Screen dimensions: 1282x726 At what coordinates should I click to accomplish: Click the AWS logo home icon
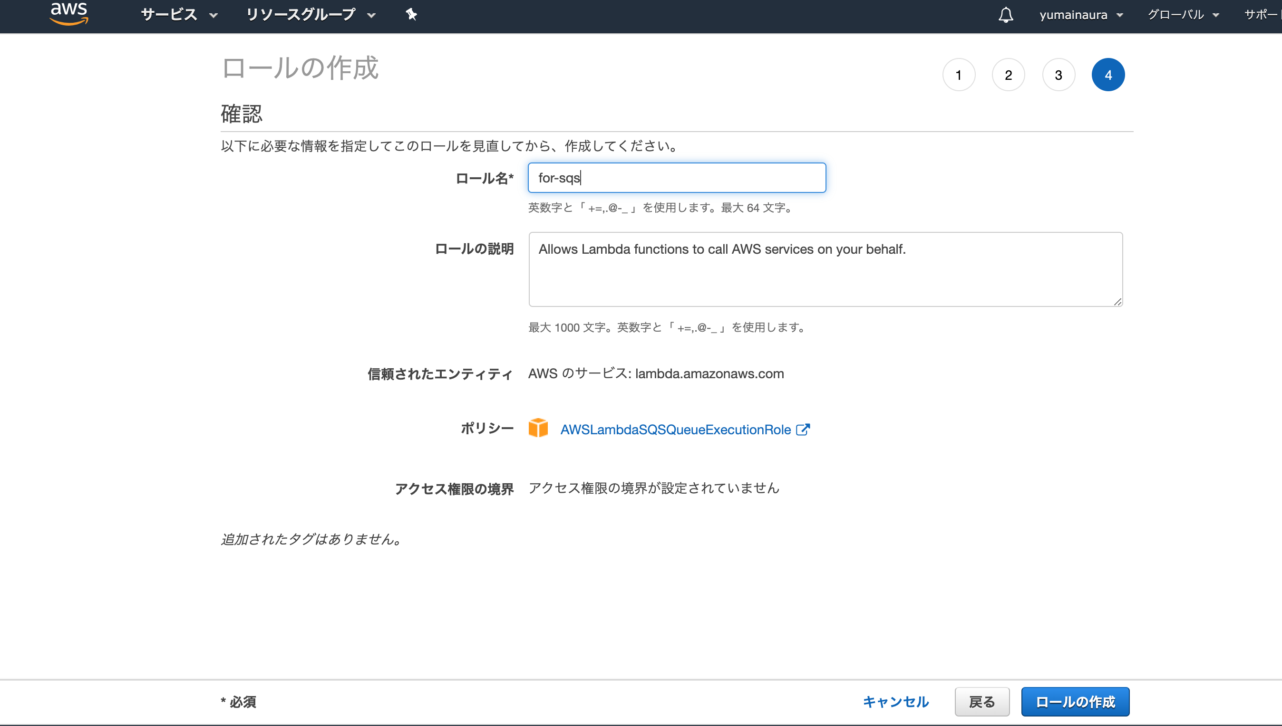(69, 14)
